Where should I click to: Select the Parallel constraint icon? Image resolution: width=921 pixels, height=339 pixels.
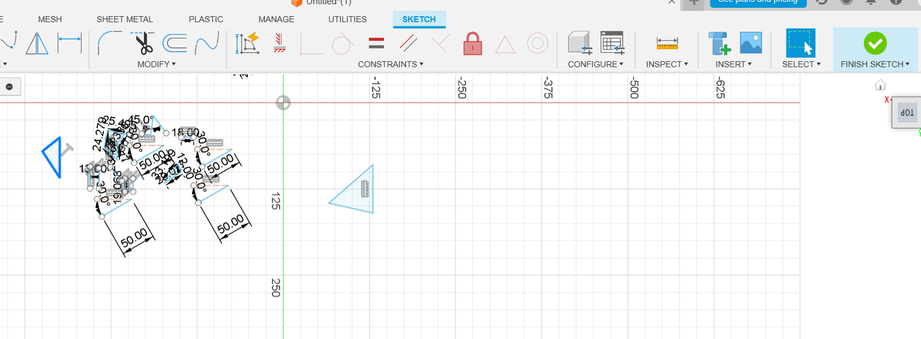click(409, 43)
